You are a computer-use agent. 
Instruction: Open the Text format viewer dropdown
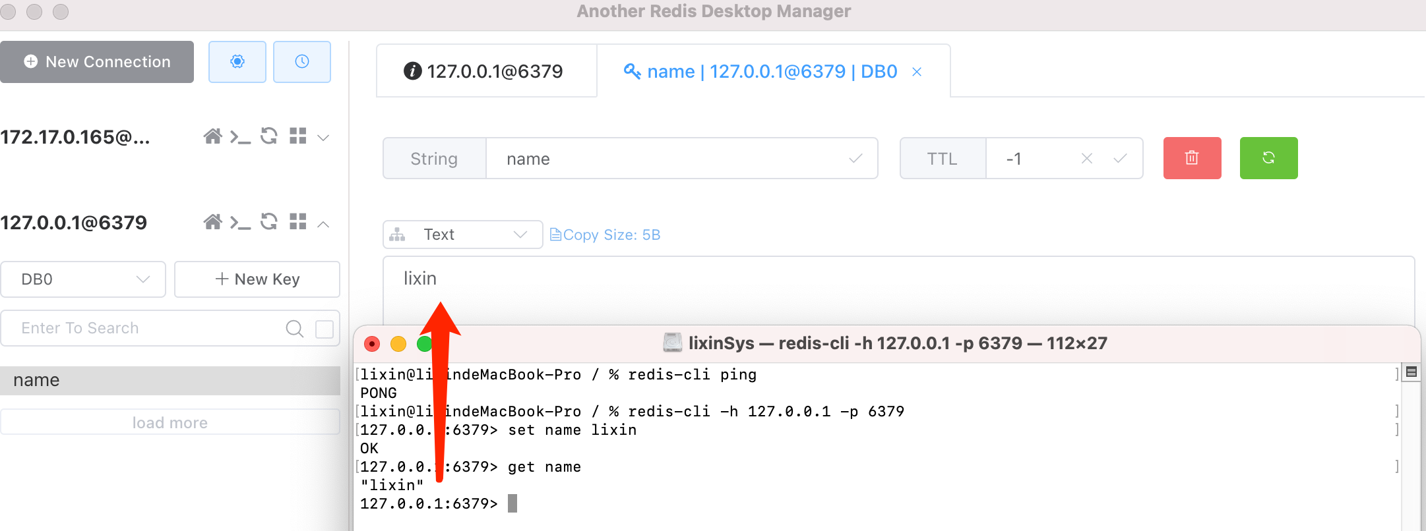point(463,235)
